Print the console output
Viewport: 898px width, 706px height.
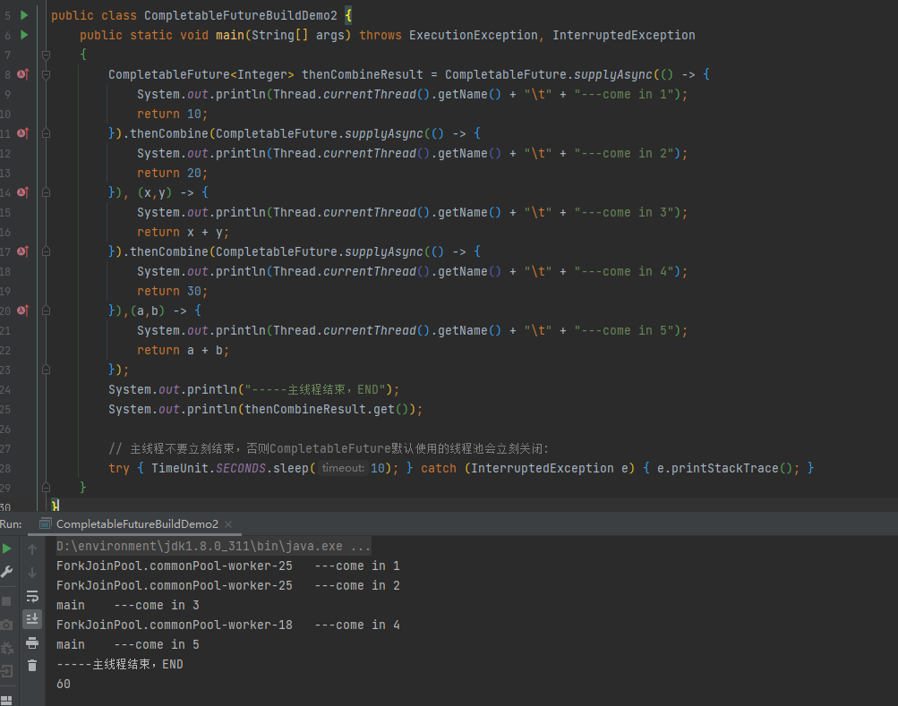[x=32, y=643]
